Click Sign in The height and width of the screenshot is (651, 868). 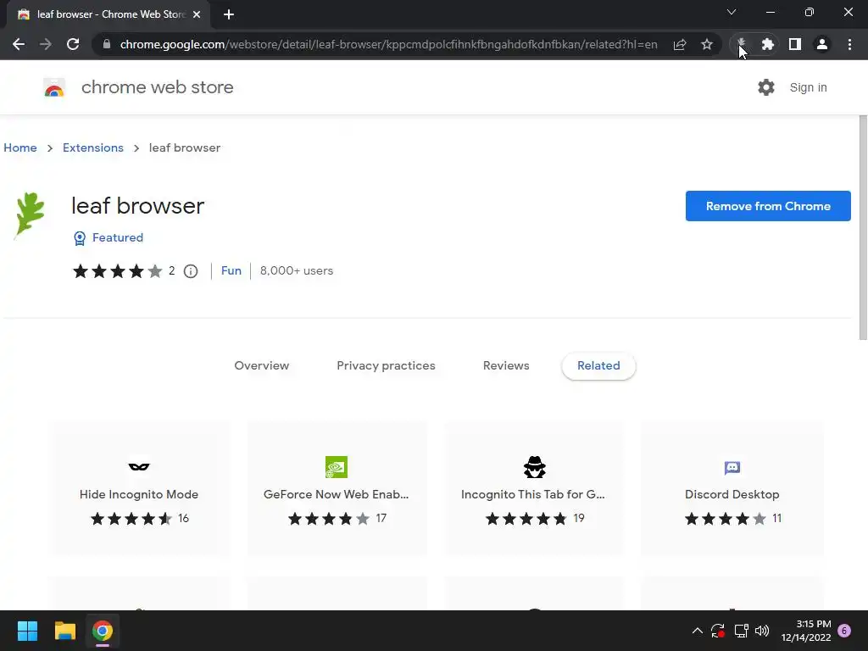click(808, 87)
